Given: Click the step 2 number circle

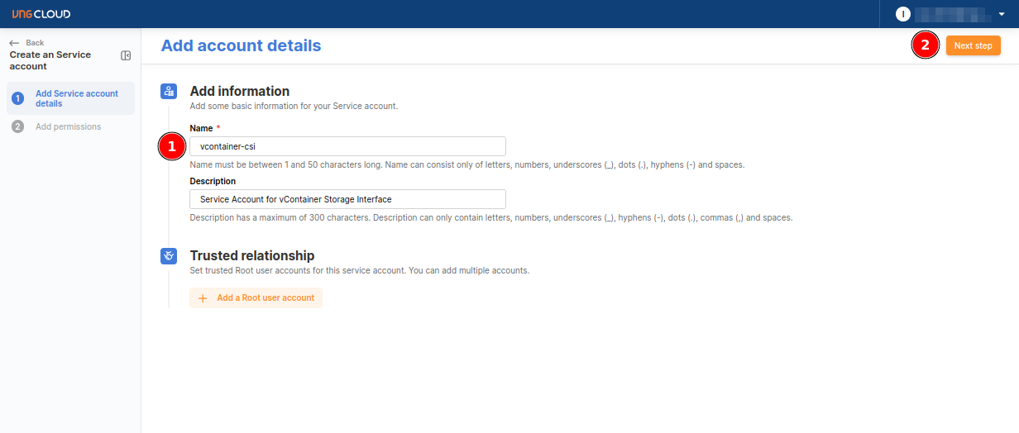Looking at the screenshot, I should click(18, 126).
